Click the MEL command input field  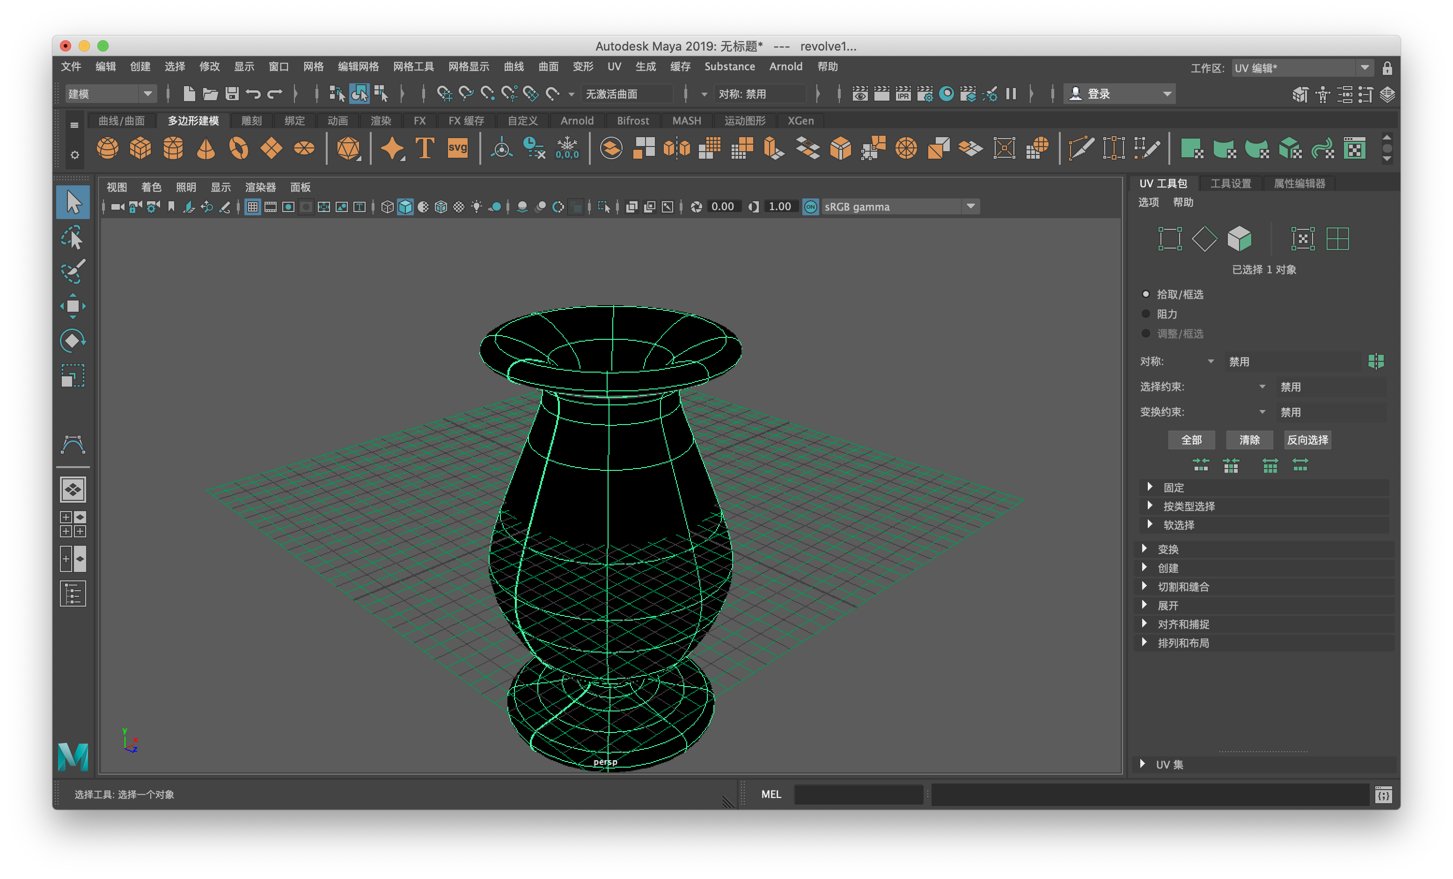coord(858,795)
